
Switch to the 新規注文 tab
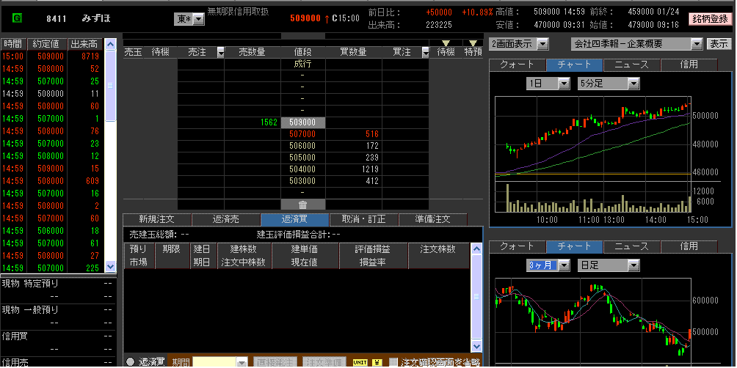click(x=157, y=219)
